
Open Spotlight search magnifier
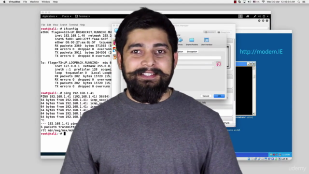(299, 2)
